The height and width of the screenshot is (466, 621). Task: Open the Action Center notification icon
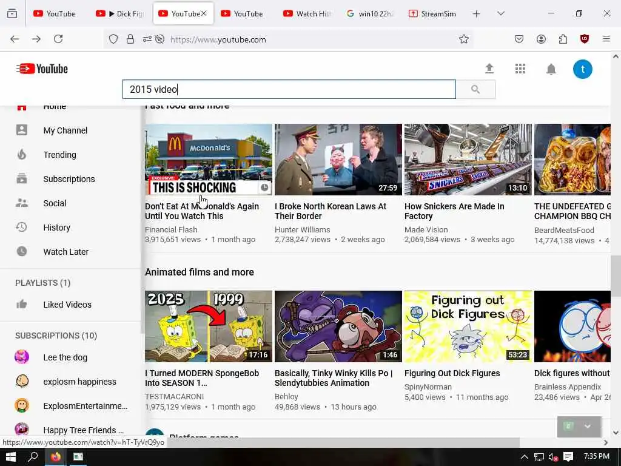pyautogui.click(x=568, y=457)
